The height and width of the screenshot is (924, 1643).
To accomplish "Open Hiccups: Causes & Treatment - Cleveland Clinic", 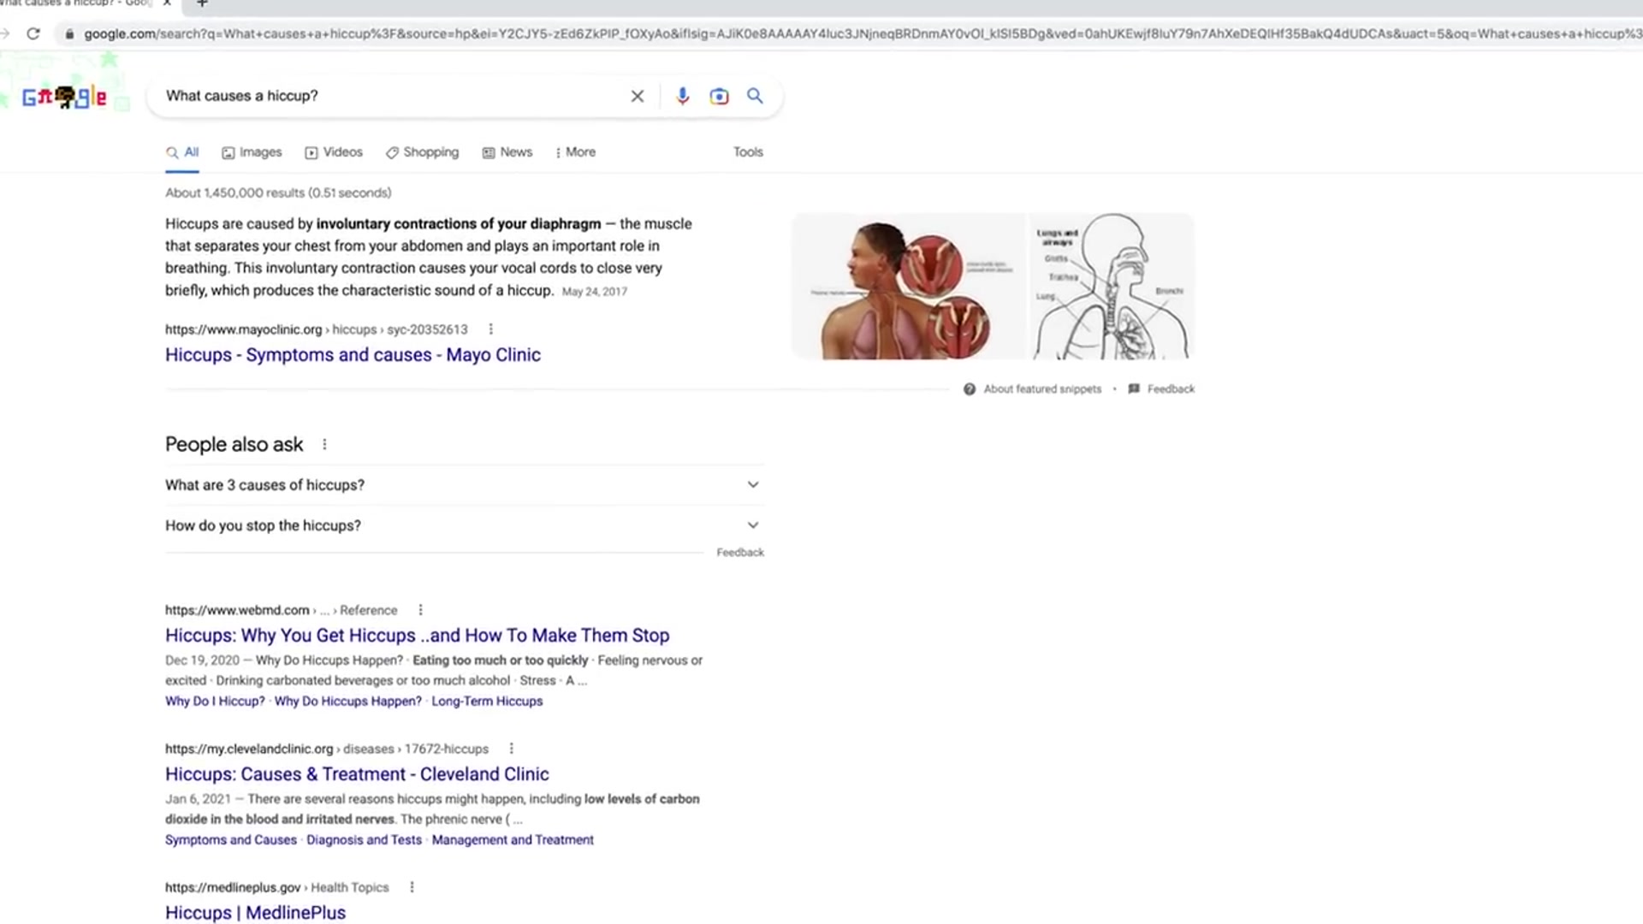I will pos(357,774).
